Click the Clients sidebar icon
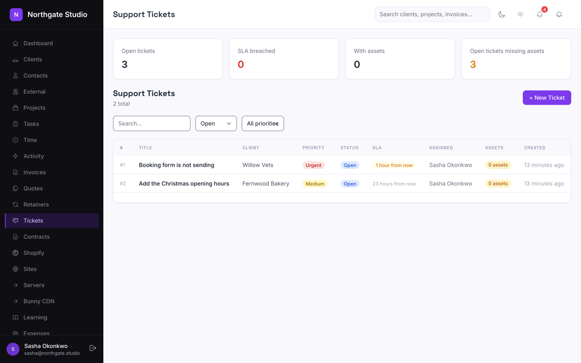Screen dimensions: 581x363 tap(15, 59)
